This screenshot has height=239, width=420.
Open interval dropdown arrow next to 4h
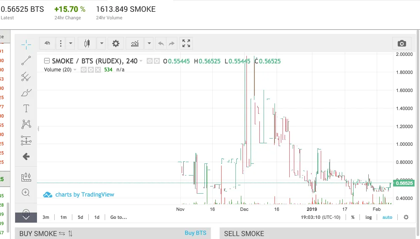71,43
